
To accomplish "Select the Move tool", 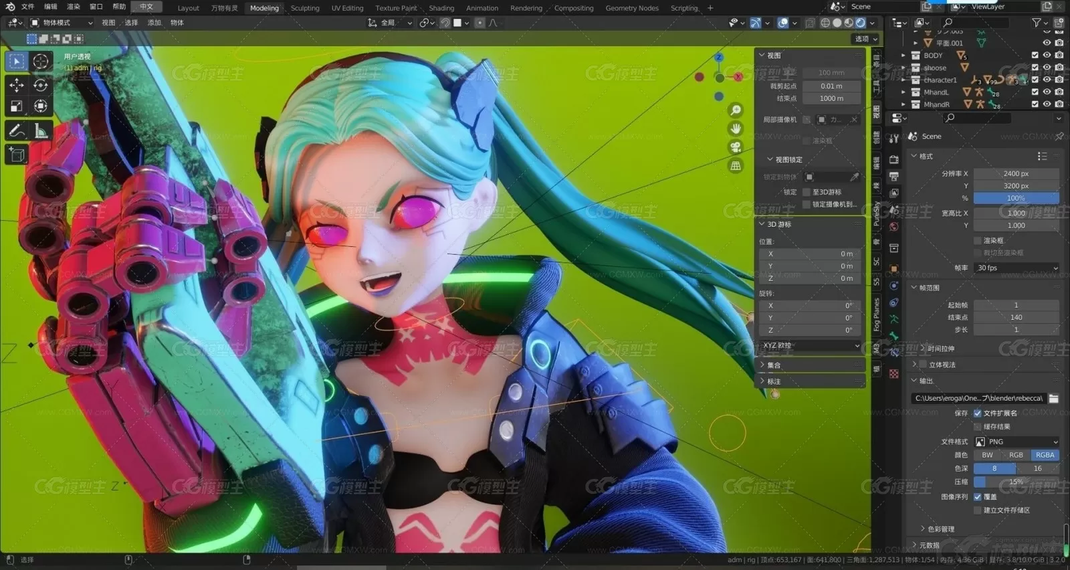I will (17, 85).
